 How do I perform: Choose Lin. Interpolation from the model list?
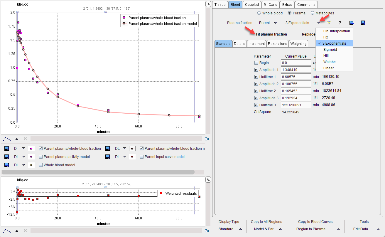tap(334, 31)
